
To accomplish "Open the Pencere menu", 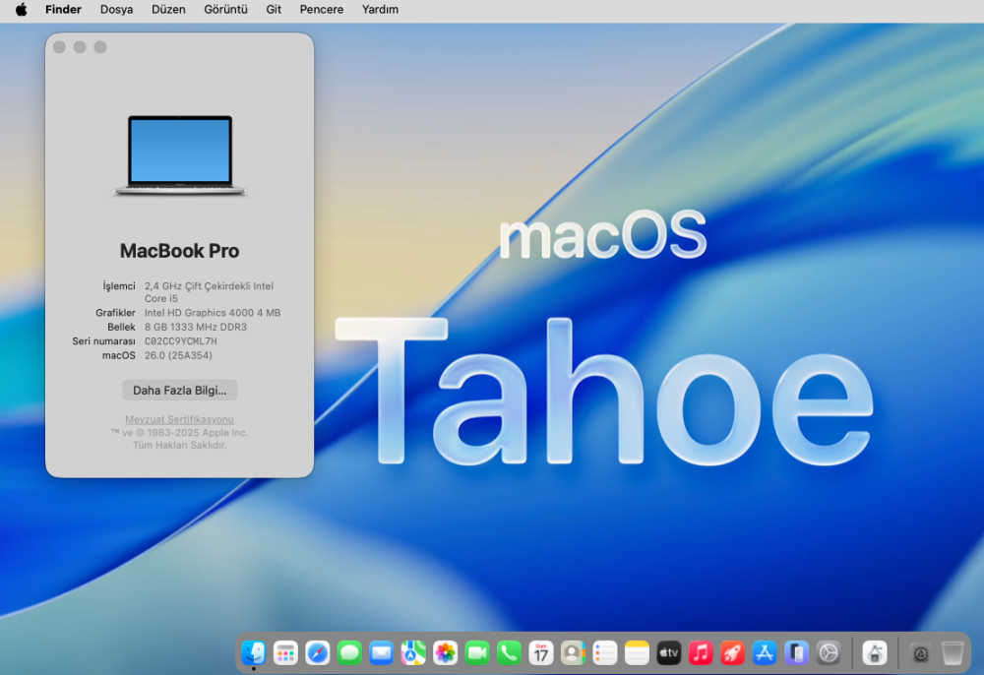I will (x=322, y=10).
